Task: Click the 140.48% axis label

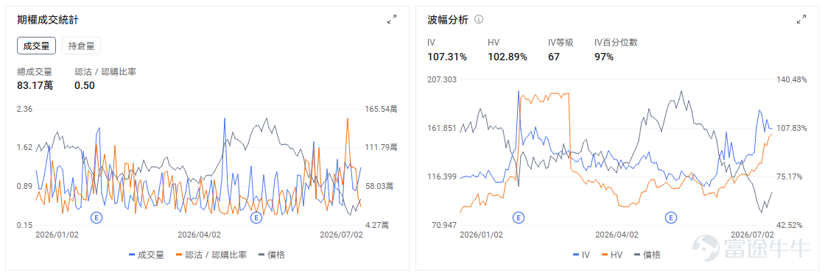Action: coord(791,79)
